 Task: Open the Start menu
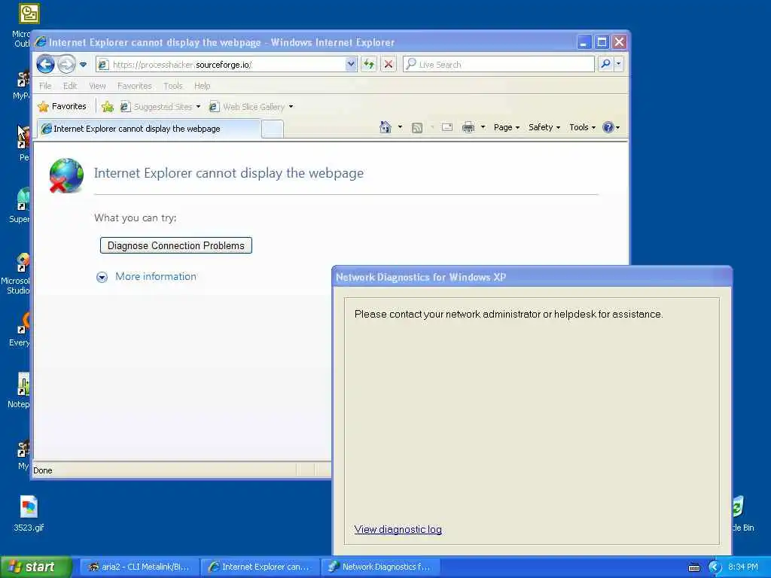(x=35, y=567)
